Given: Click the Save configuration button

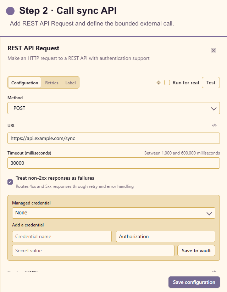Looking at the screenshot, I should point(194,282).
